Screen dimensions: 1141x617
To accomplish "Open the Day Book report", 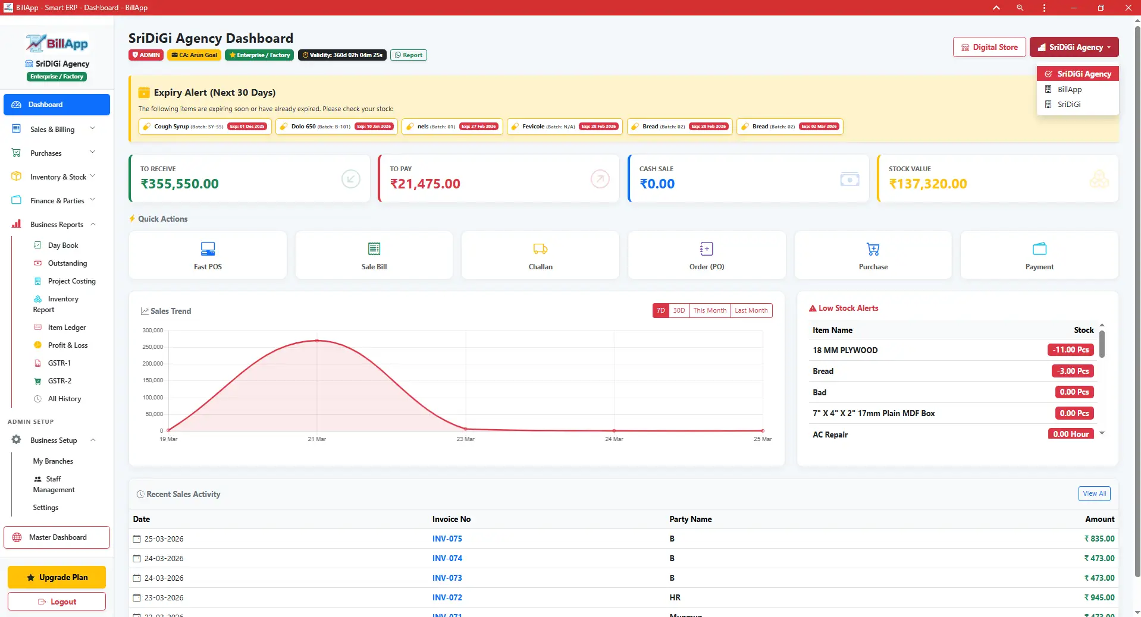I will (x=63, y=245).
